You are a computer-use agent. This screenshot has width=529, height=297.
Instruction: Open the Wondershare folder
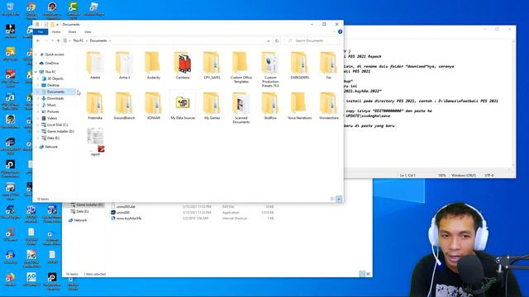pyautogui.click(x=329, y=106)
